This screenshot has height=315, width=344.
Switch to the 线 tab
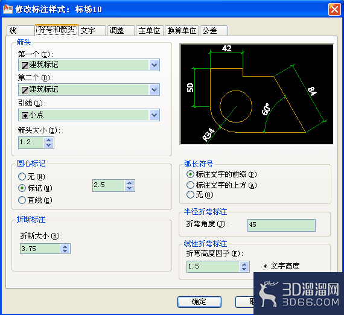21,31
